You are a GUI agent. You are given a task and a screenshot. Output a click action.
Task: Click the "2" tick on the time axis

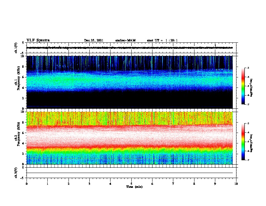pyautogui.click(x=69, y=184)
